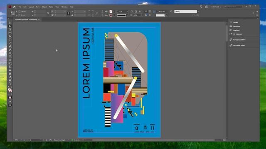Select the Line tool

point(10,43)
